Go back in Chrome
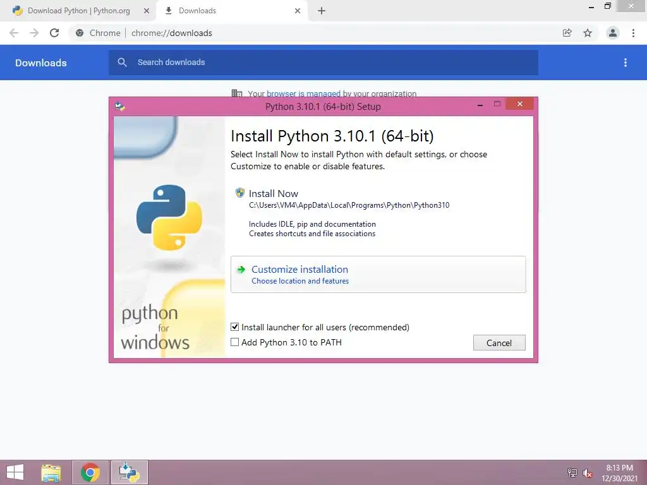This screenshot has height=485, width=647. (14, 33)
